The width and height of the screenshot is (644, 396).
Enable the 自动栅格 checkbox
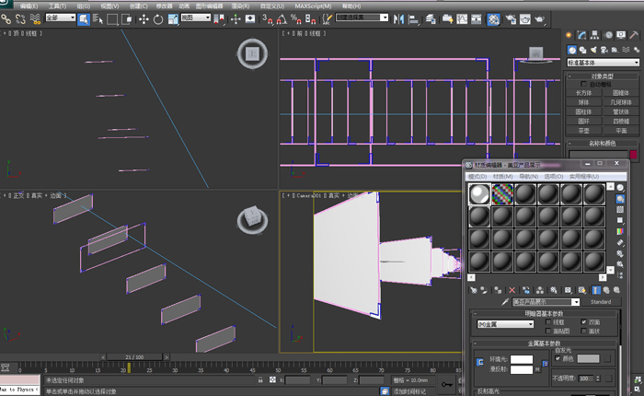coord(583,84)
